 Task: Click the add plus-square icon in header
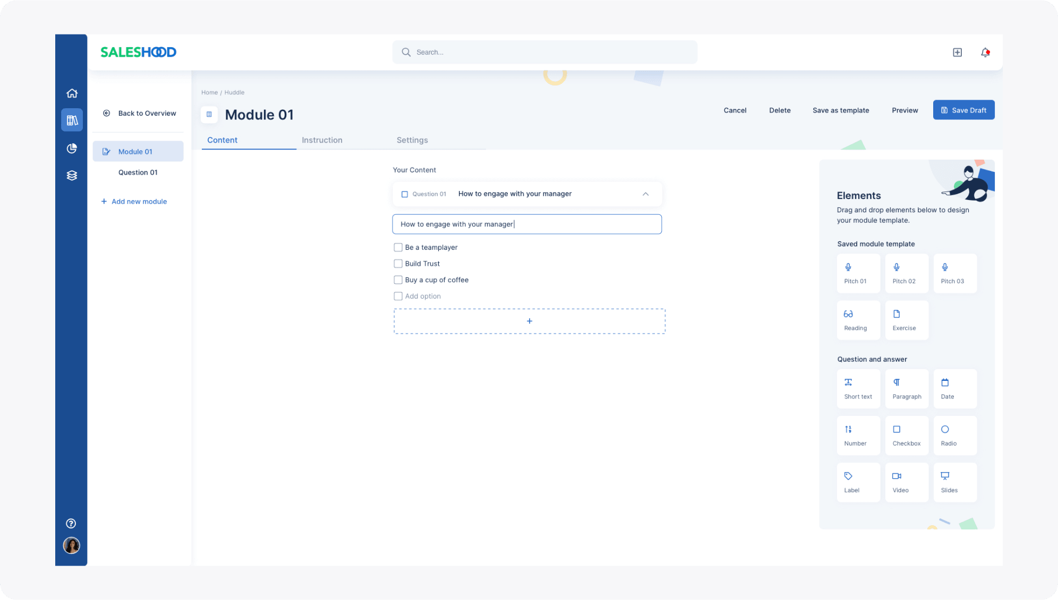click(957, 52)
